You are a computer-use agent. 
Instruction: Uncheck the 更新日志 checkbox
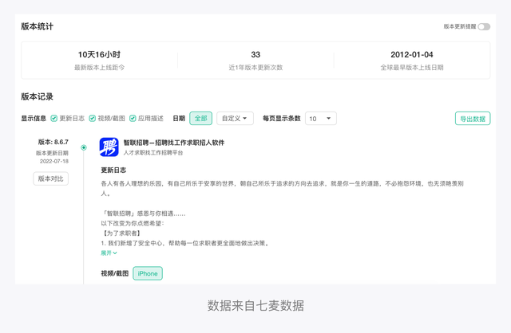point(54,119)
